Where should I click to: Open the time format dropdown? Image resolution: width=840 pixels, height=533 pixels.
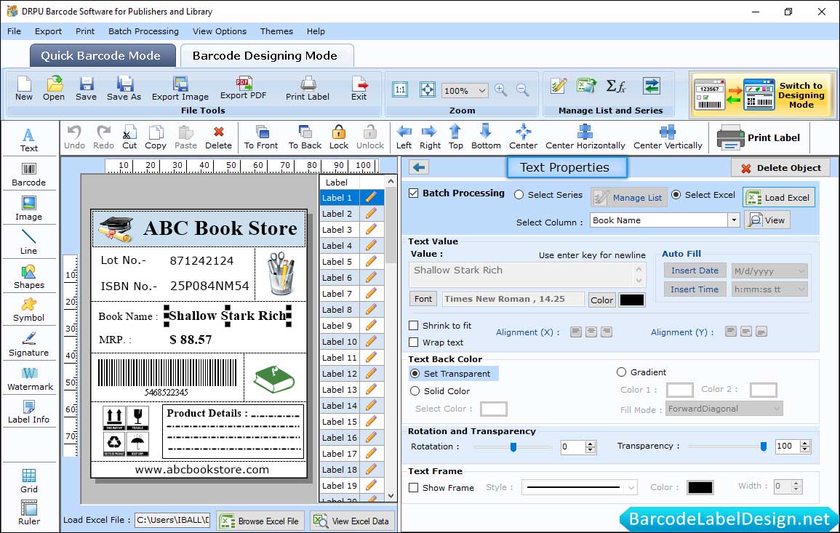pos(801,289)
